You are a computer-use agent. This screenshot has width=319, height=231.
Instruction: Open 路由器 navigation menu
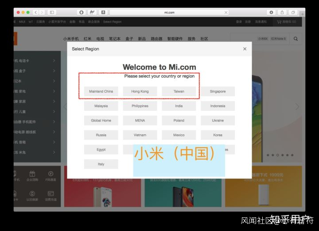point(156,39)
